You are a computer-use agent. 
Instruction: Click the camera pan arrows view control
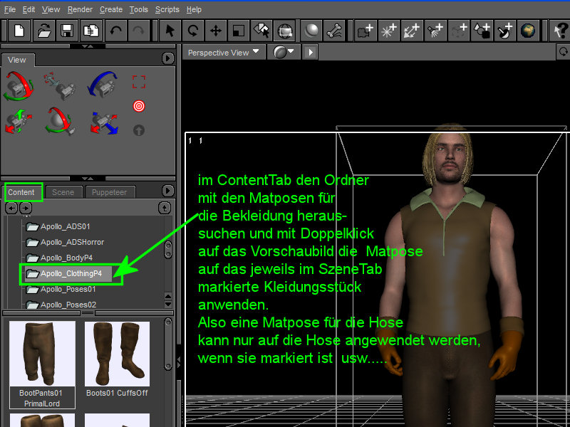19,122
